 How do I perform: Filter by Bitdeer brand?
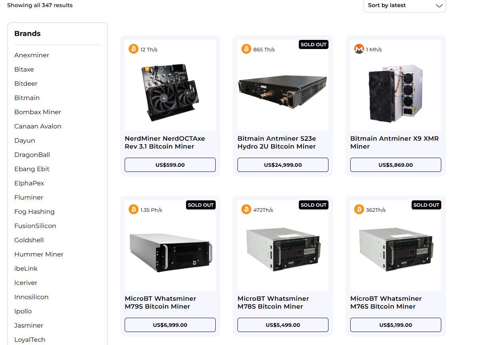26,83
